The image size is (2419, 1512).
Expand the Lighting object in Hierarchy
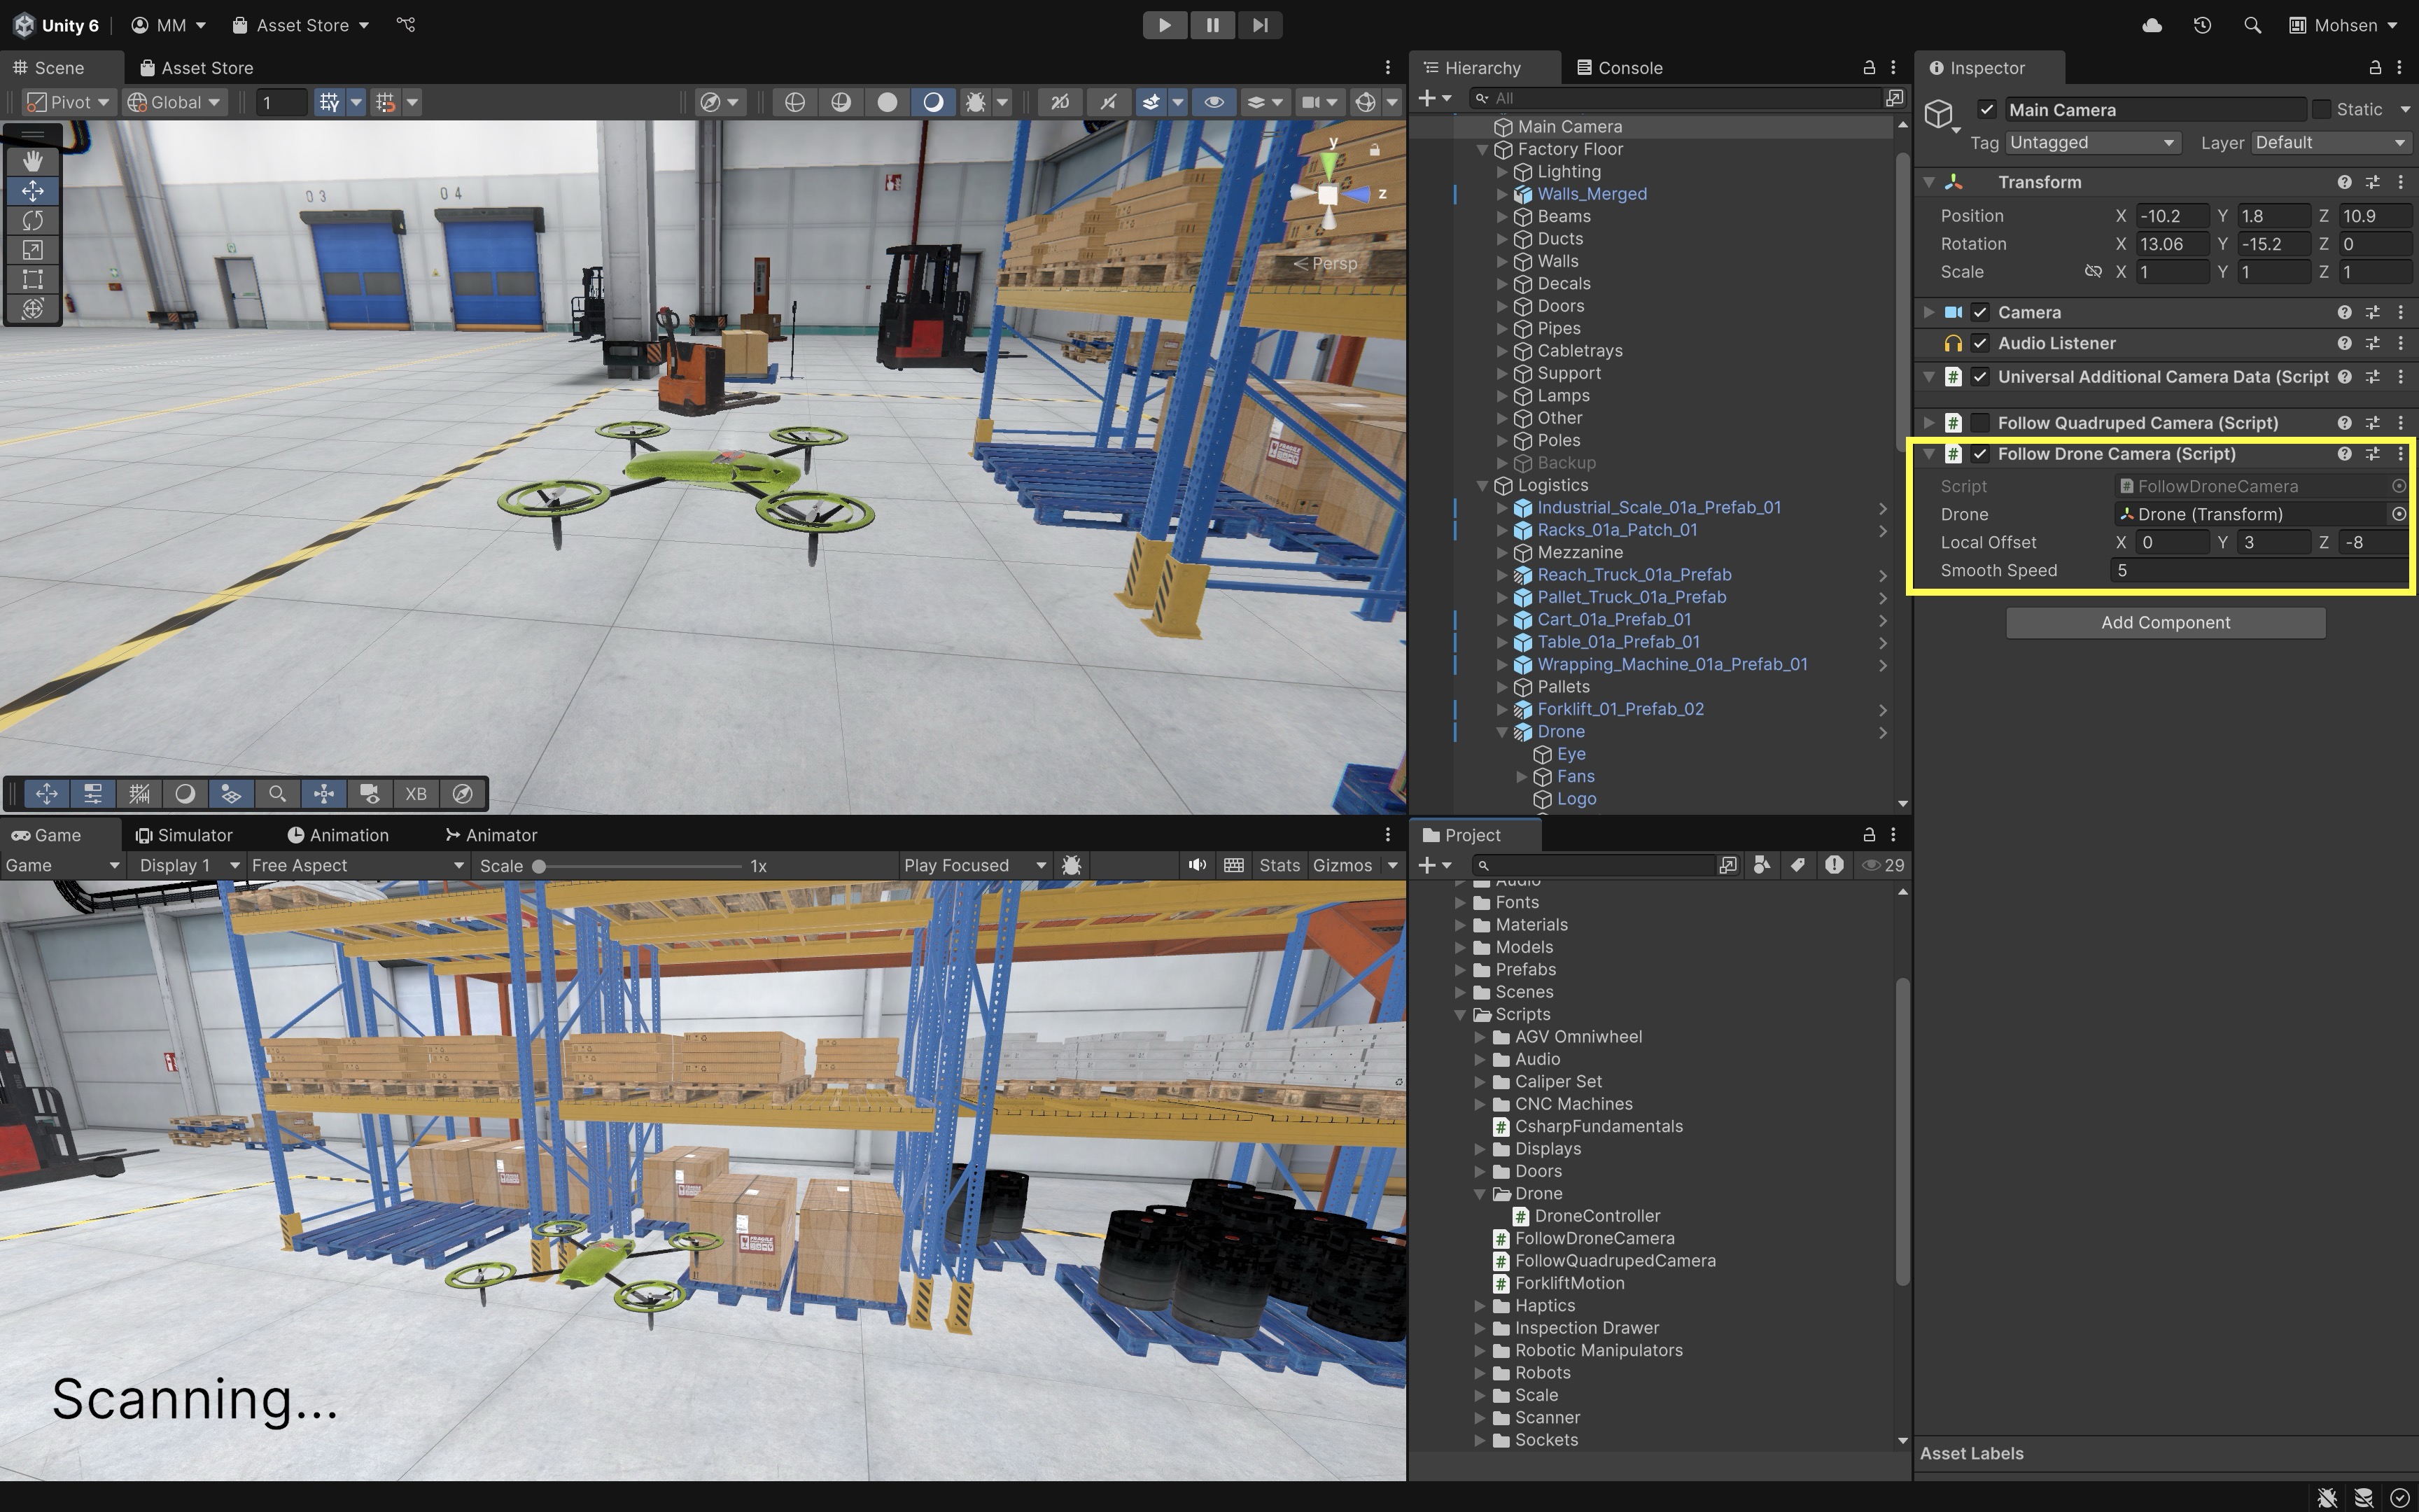pos(1501,172)
